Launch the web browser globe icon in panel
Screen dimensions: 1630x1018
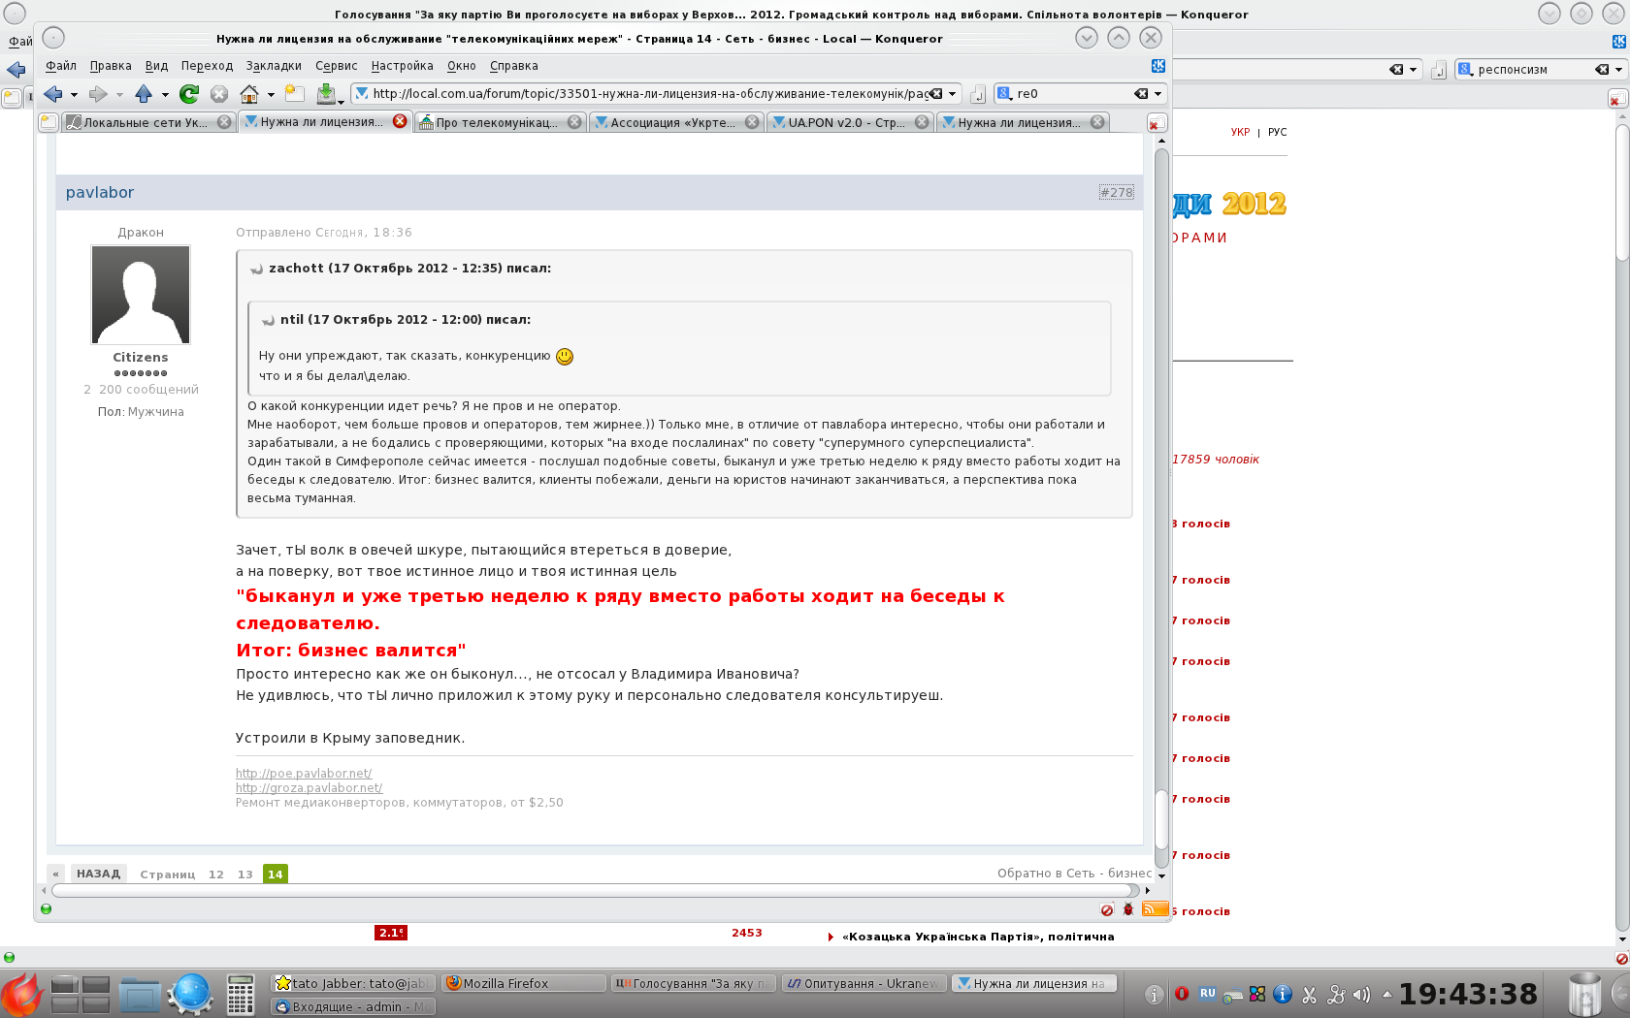[190, 995]
